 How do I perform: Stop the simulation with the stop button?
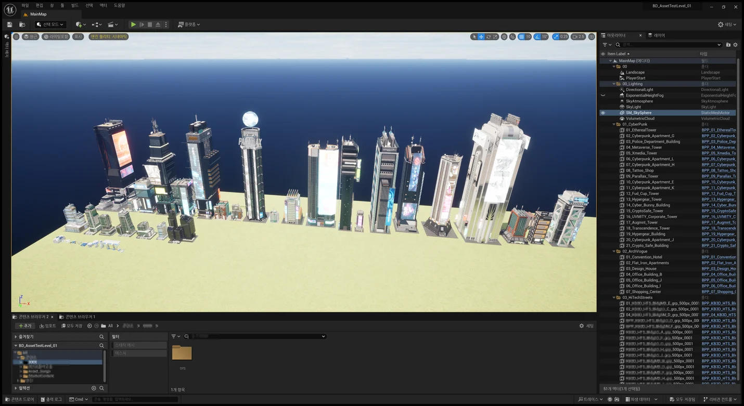coord(150,24)
